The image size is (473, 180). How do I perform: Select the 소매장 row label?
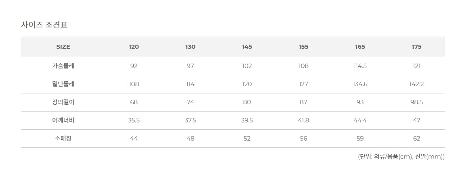pyautogui.click(x=63, y=139)
